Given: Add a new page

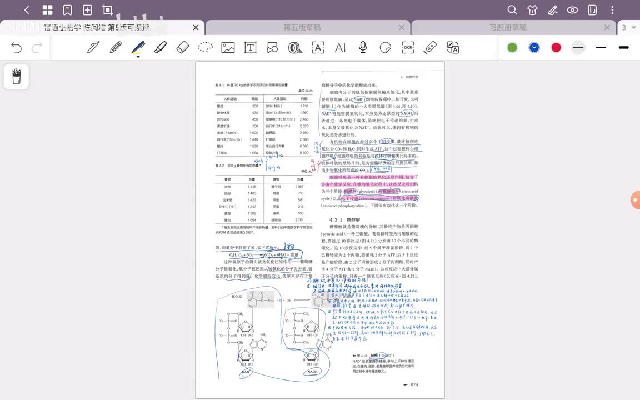Looking at the screenshot, I should [x=87, y=10].
